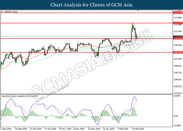The height and width of the screenshot is (131, 183).
Task: Select the 20 Feb 2020 date label
Action: pos(138,129)
